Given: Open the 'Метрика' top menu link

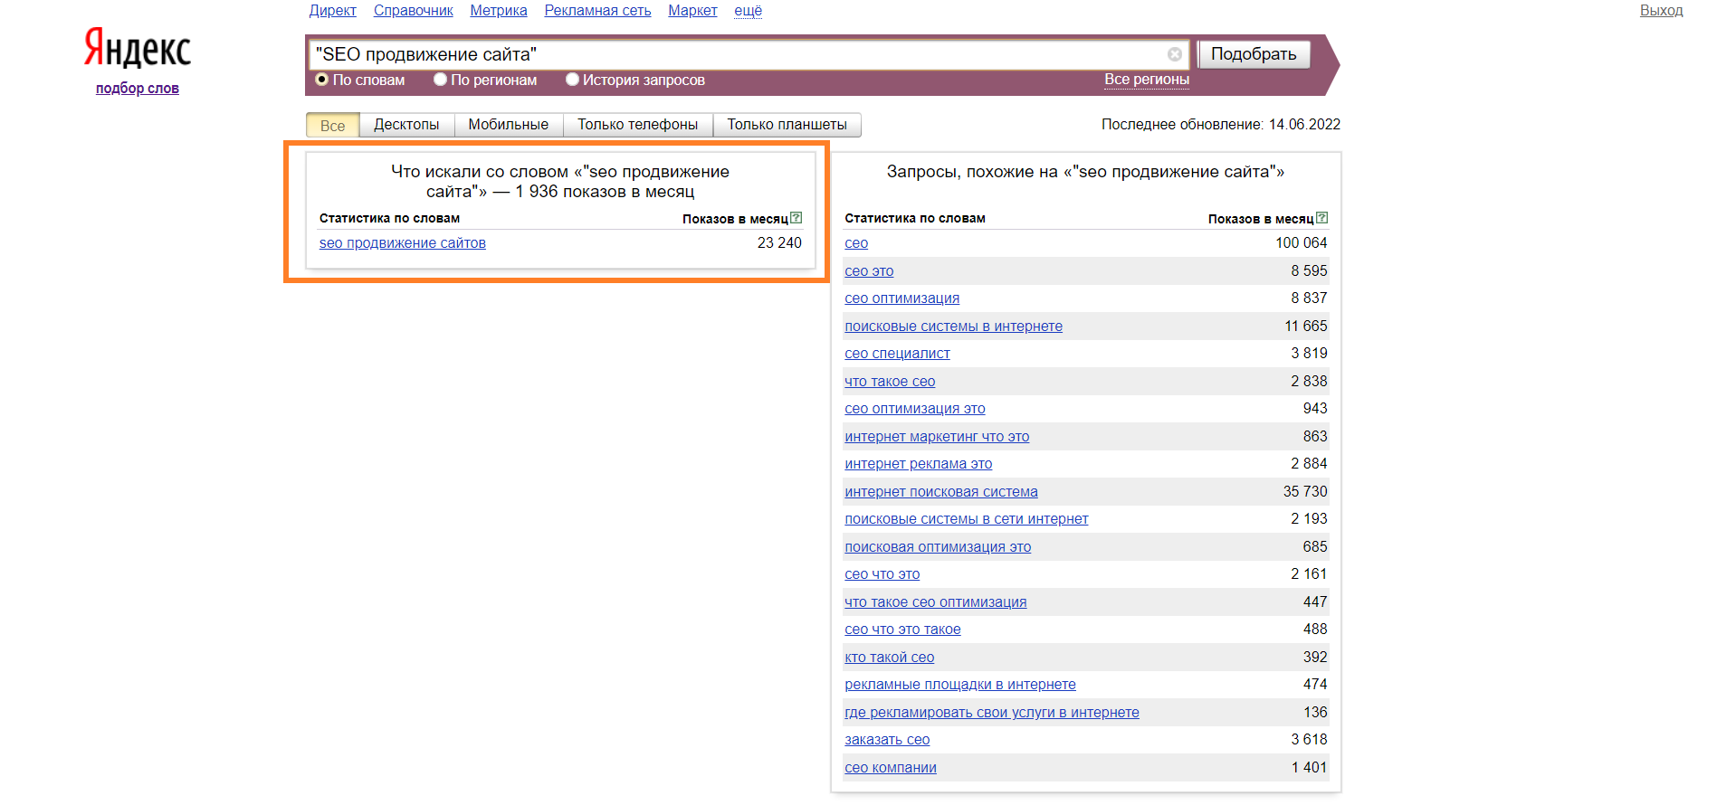Looking at the screenshot, I should (499, 11).
